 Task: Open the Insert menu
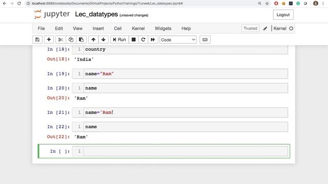[98, 29]
